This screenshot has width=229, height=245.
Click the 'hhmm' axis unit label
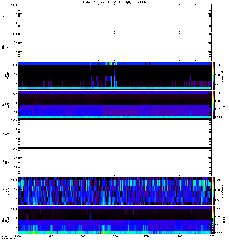click(x=5, y=236)
